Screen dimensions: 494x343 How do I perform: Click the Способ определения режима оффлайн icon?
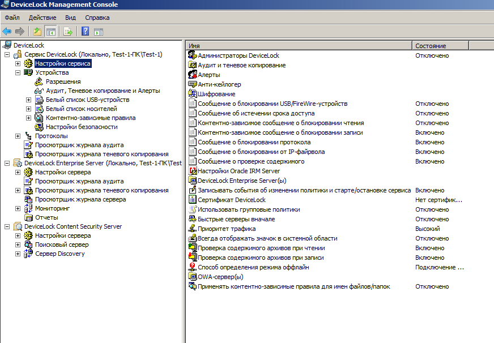(192, 267)
